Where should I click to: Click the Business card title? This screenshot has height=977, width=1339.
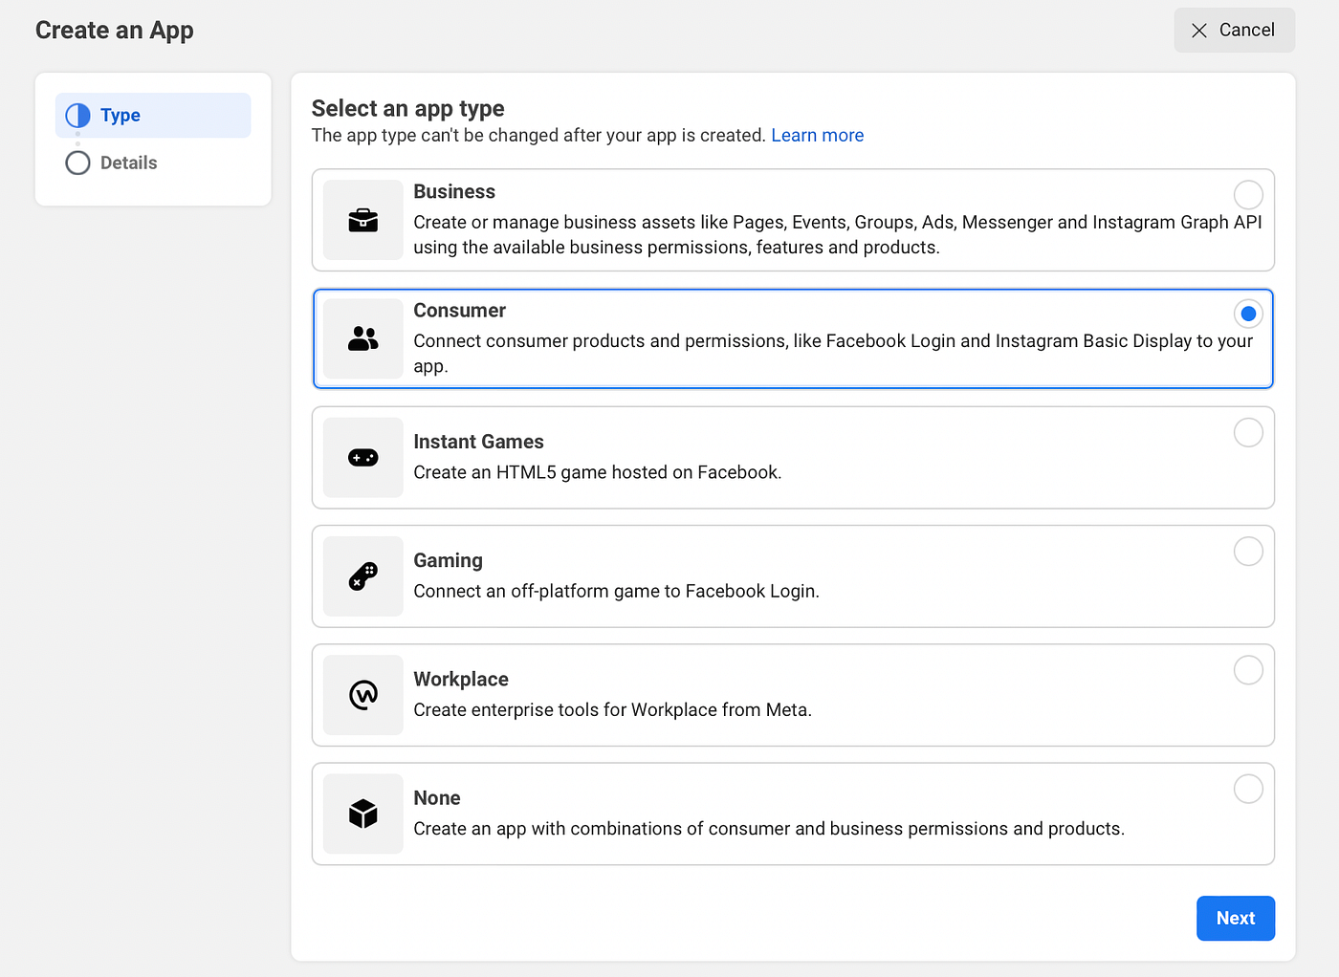(454, 191)
